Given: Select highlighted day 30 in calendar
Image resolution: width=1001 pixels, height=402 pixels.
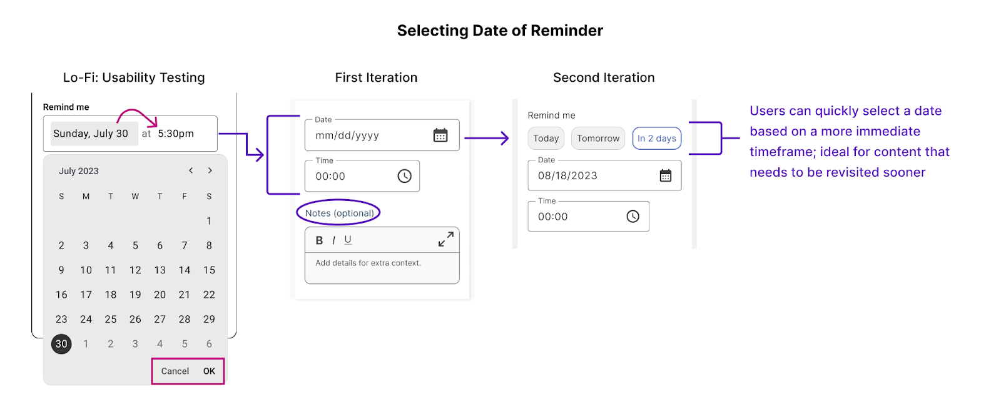Looking at the screenshot, I should tap(61, 344).
